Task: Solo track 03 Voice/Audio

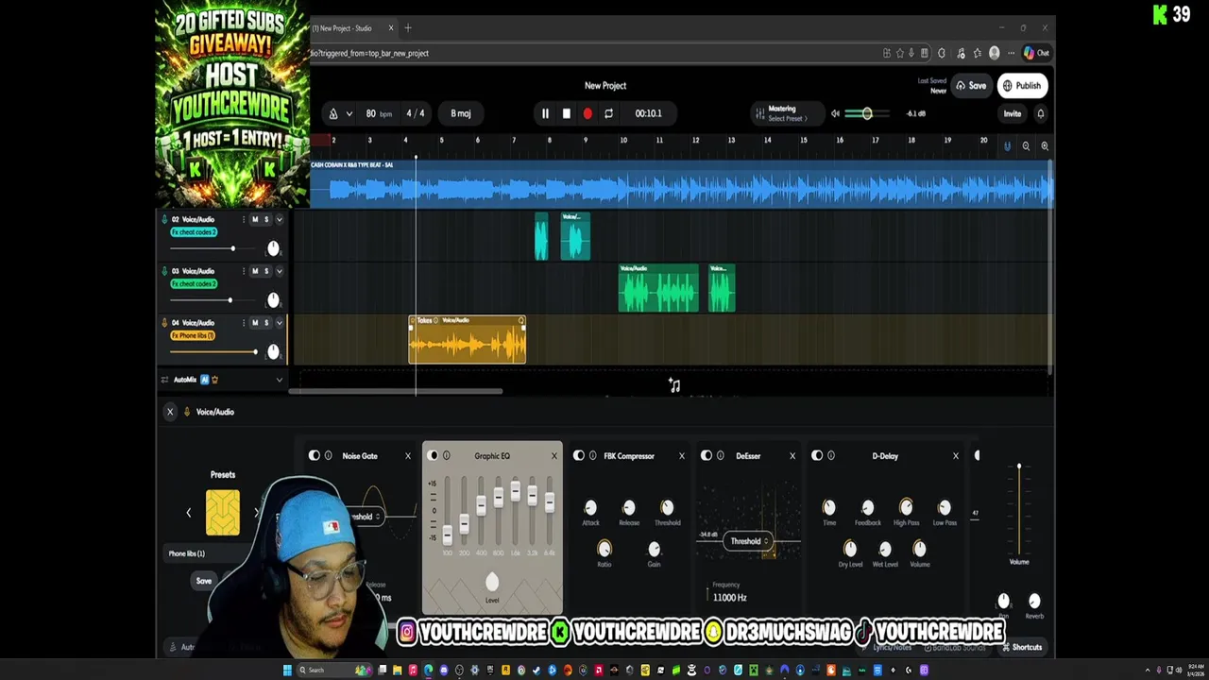Action: tap(266, 271)
